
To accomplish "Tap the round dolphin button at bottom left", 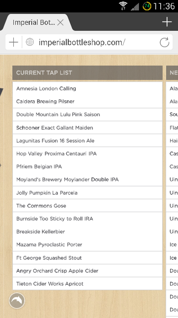I will coord(17,301).
